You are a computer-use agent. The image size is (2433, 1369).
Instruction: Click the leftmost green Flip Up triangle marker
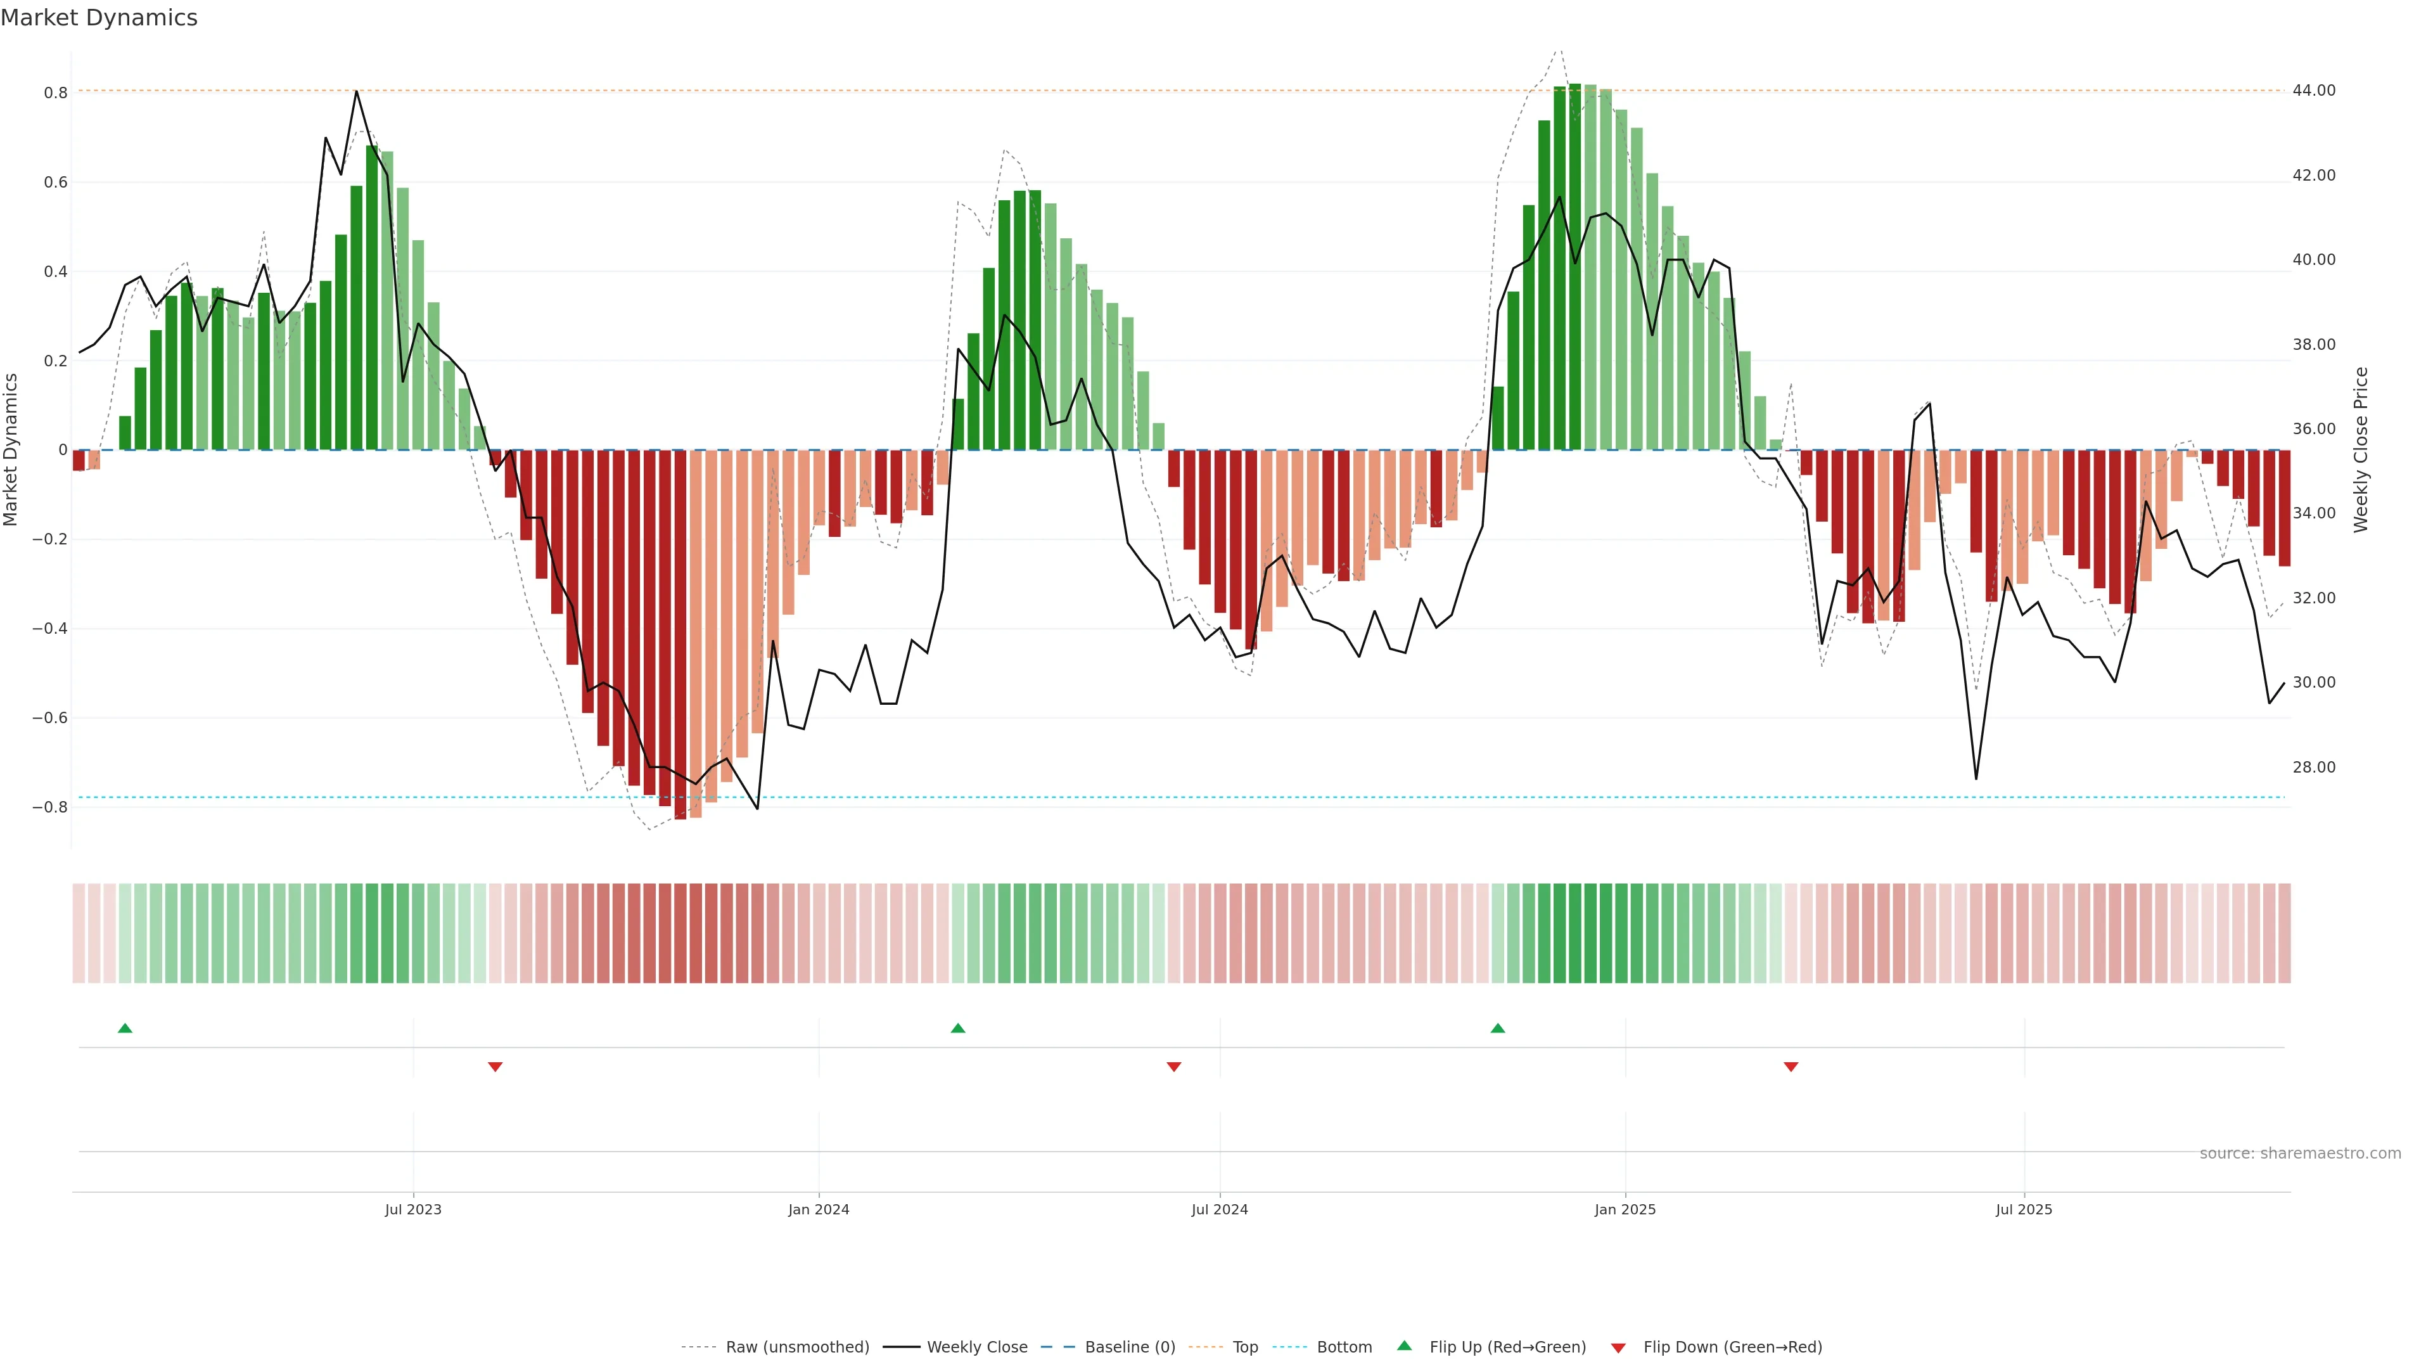125,1028
